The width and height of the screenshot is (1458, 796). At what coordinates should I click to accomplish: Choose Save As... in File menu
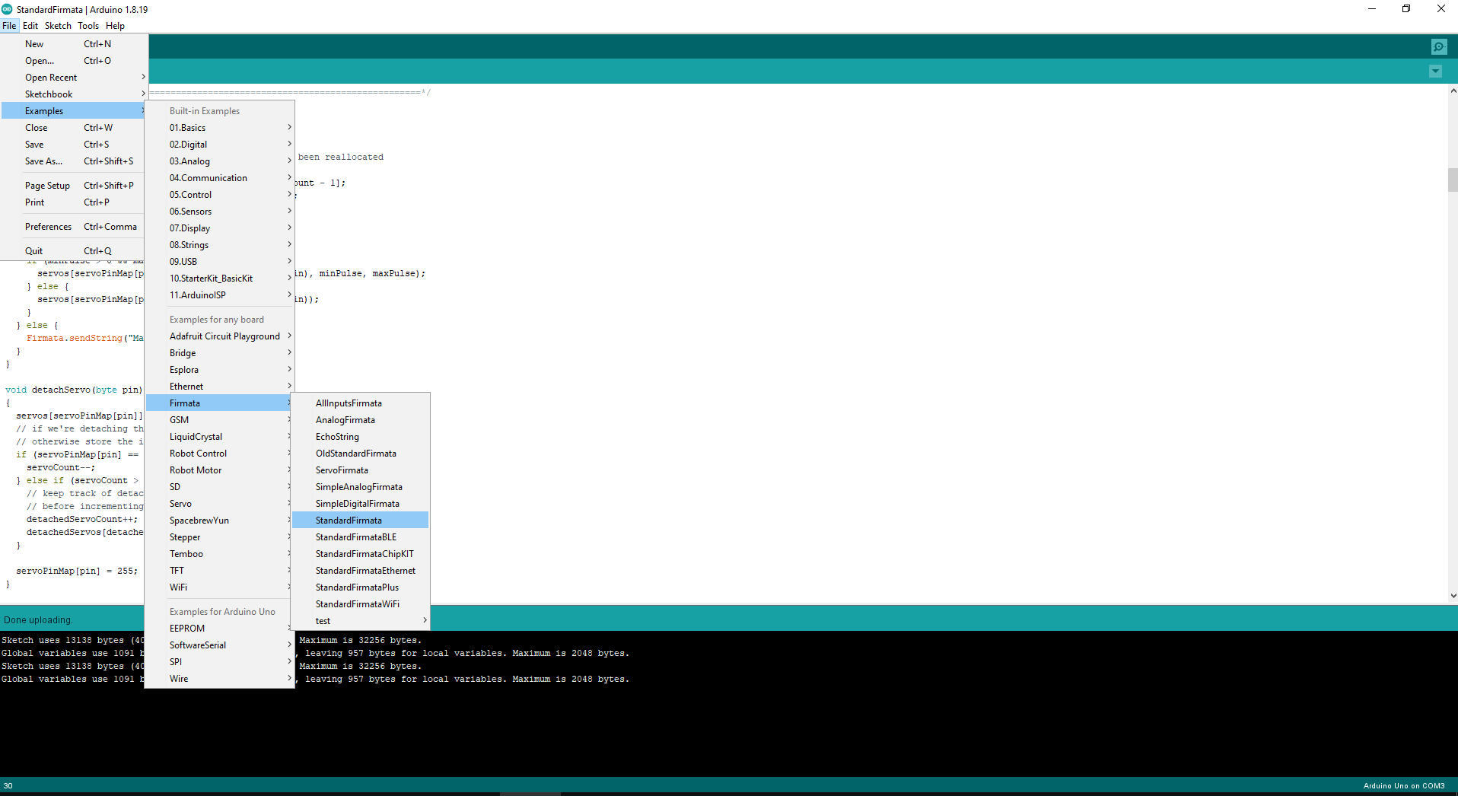coord(74,161)
